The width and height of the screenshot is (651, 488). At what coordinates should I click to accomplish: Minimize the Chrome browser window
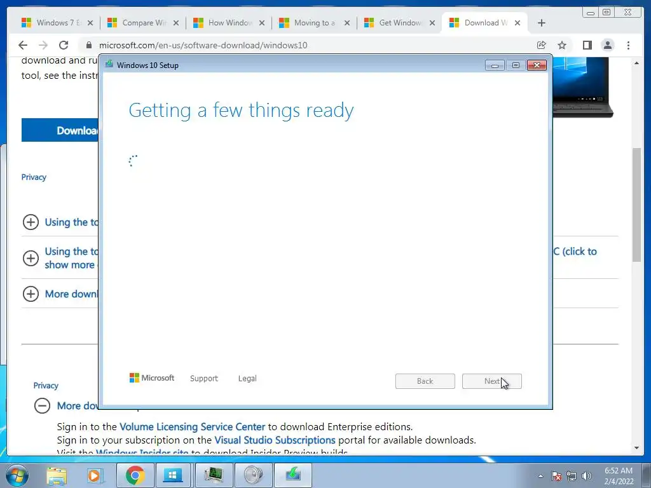click(x=591, y=13)
